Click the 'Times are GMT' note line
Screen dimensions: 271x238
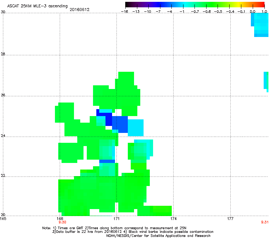point(114,228)
